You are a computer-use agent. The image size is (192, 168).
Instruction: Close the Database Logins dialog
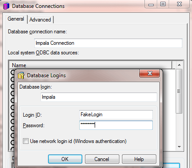coord(149,73)
